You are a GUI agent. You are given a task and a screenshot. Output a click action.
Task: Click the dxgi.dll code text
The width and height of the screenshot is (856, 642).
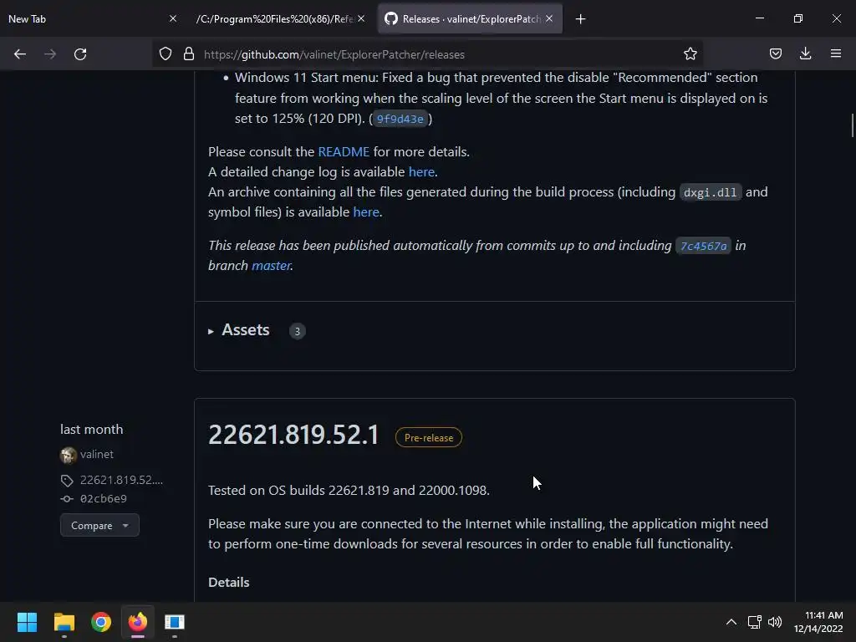pyautogui.click(x=711, y=192)
